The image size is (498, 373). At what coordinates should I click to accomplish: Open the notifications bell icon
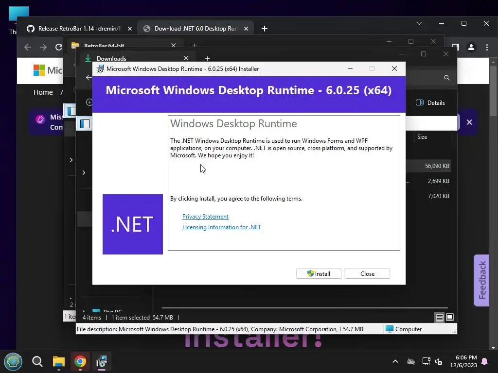click(485, 361)
